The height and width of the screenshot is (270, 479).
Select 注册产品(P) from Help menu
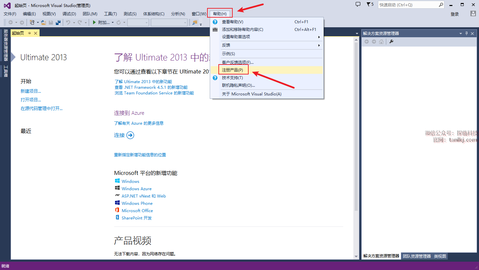(x=233, y=70)
